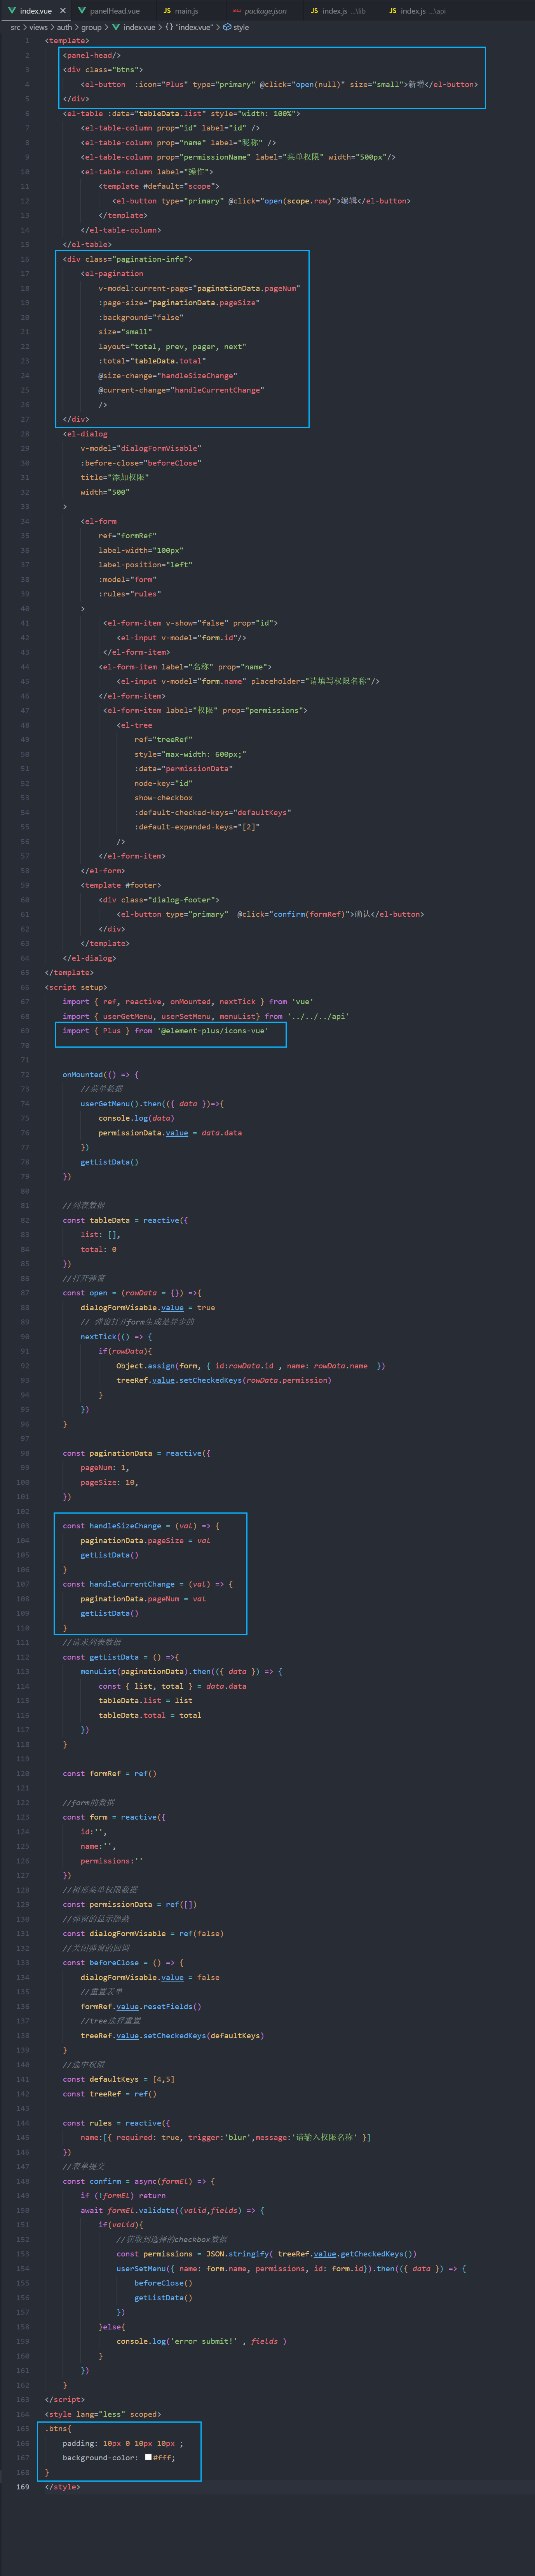Click the 'onMounted(() => {' line
The width and height of the screenshot is (535, 2576).
tap(101, 1075)
